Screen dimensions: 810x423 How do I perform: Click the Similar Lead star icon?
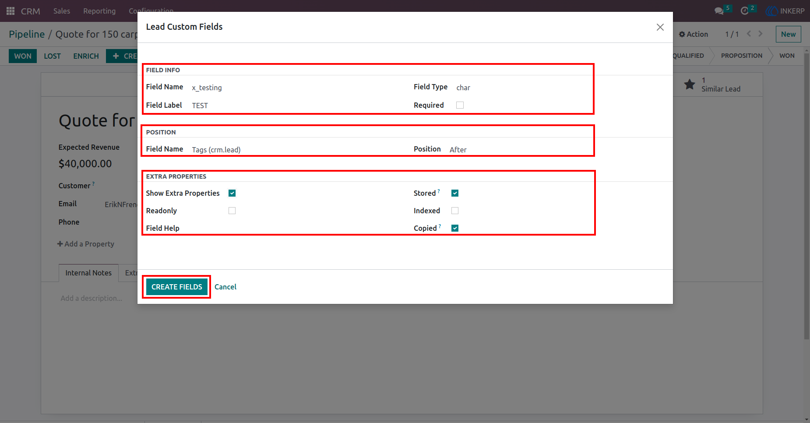tap(690, 84)
